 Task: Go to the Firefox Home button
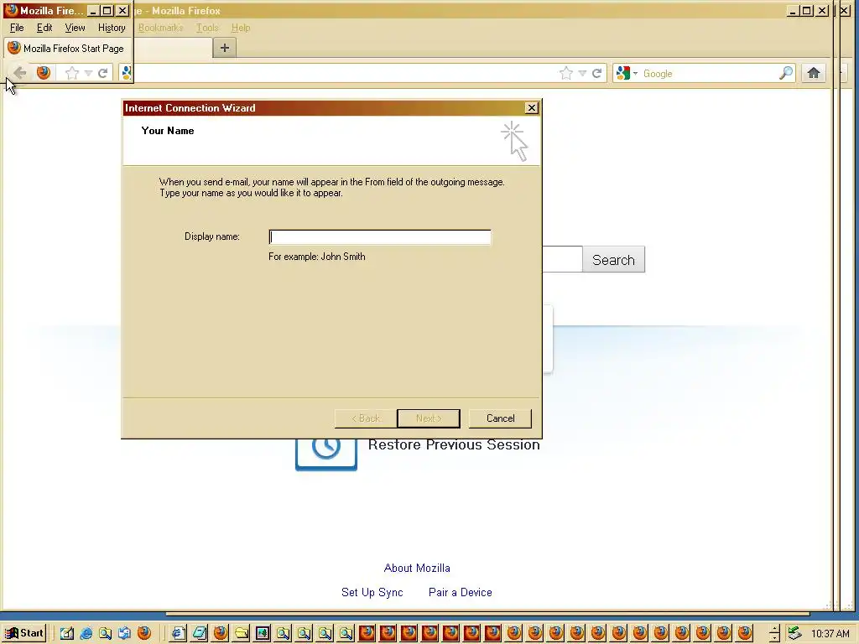814,73
